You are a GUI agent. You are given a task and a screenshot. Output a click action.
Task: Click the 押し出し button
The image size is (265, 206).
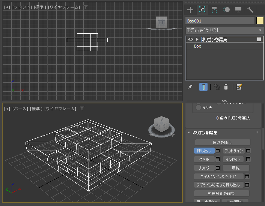(x=204, y=151)
